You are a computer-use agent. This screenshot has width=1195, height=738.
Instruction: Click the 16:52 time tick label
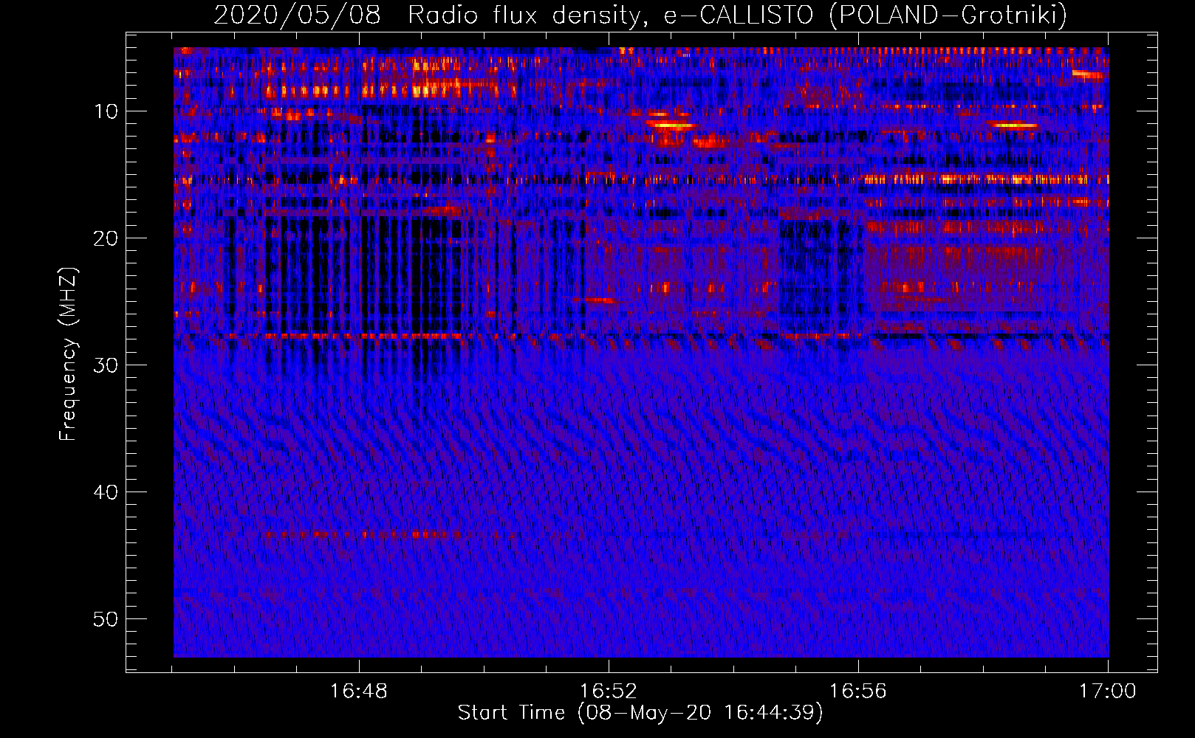pos(609,692)
